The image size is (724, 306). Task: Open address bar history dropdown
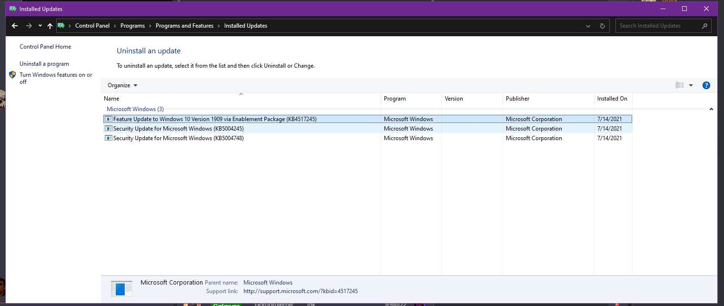coord(589,26)
